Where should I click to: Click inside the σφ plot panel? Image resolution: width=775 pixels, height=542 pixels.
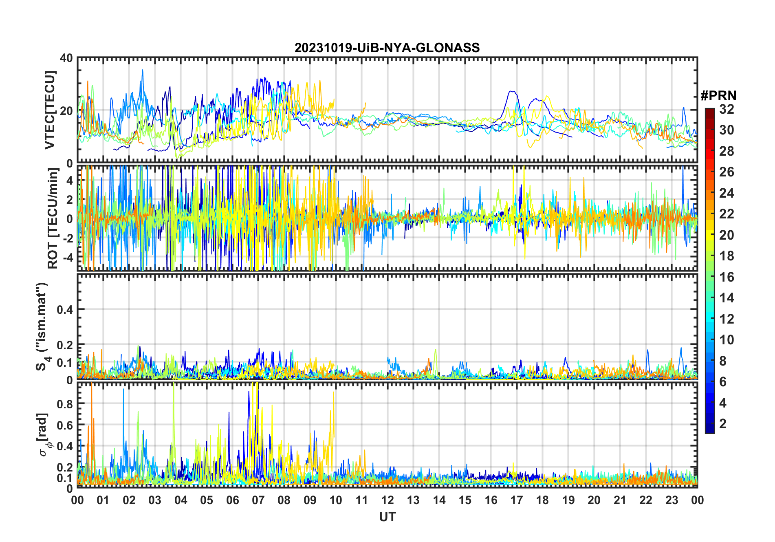[x=387, y=434]
